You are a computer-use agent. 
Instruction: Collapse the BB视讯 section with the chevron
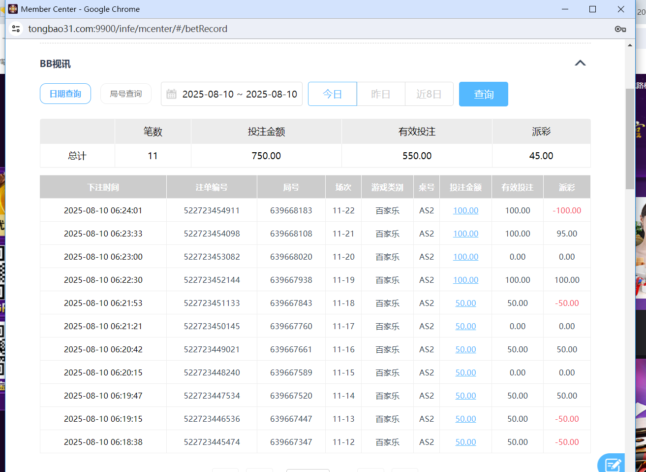[580, 63]
